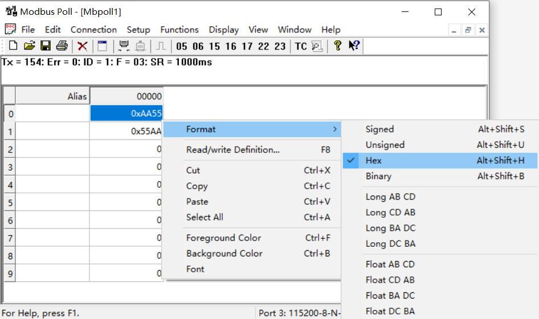Restore the Mbpoll1 child window
The width and height of the screenshot is (539, 319).
coord(468,30)
